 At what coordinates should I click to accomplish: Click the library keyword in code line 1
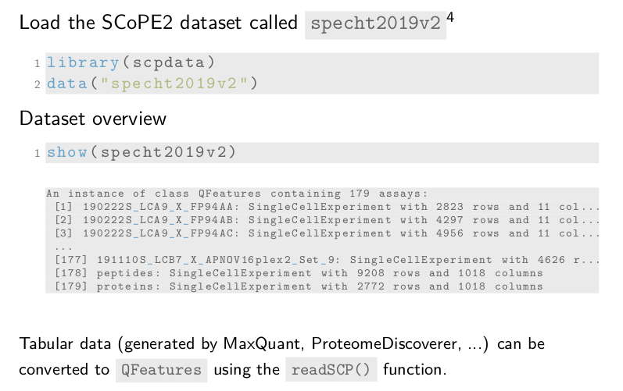pos(81,62)
